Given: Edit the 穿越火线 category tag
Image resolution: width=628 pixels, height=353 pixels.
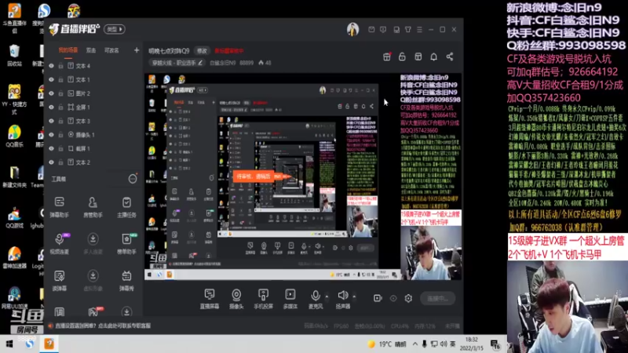Looking at the screenshot, I should pos(177,63).
